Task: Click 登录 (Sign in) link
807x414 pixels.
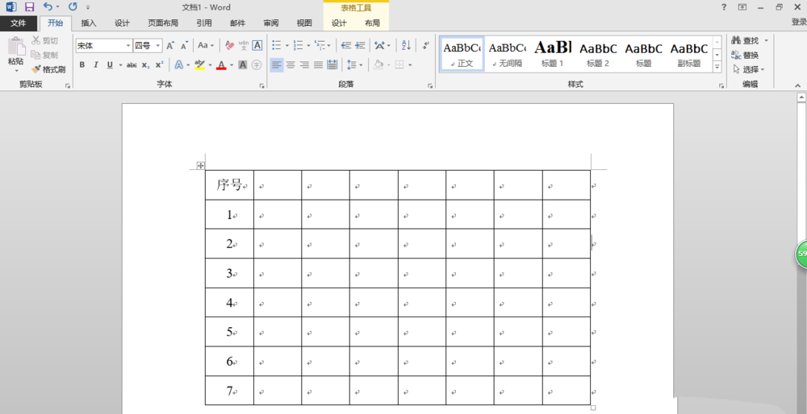Action: pos(798,23)
